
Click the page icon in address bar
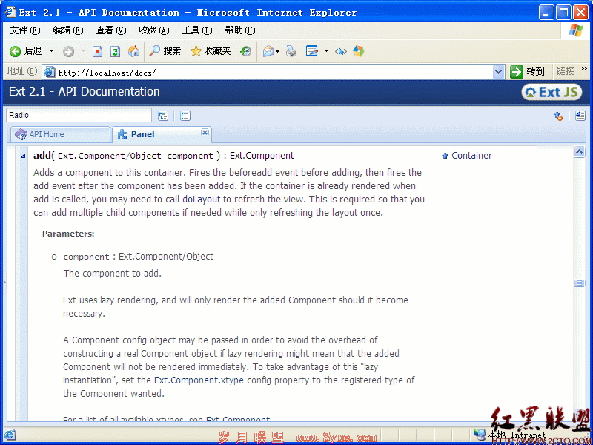(49, 71)
